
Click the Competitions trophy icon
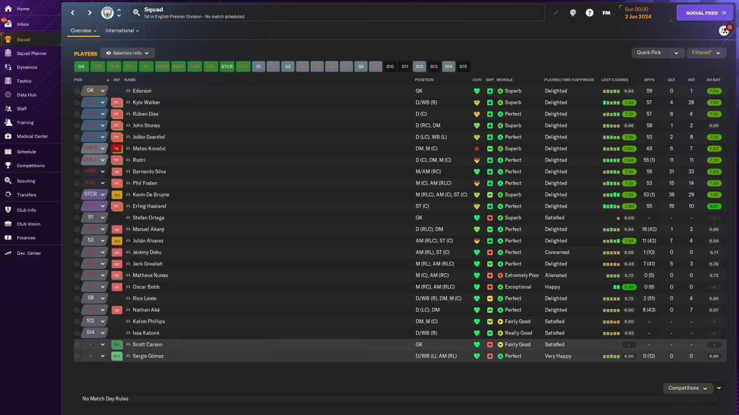[8, 165]
